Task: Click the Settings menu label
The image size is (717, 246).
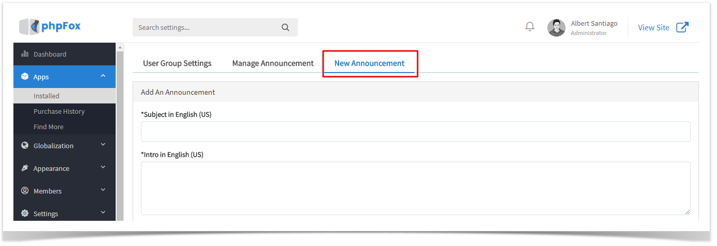Action: point(46,214)
